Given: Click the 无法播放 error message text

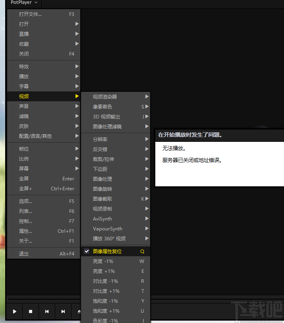Looking at the screenshot, I should (174, 149).
